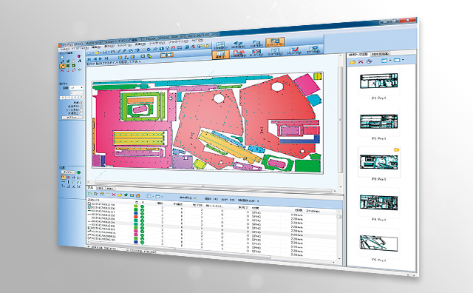The width and height of the screenshot is (473, 293).
Task: Click ribbon button with magnifier icon
Action: tap(313, 50)
